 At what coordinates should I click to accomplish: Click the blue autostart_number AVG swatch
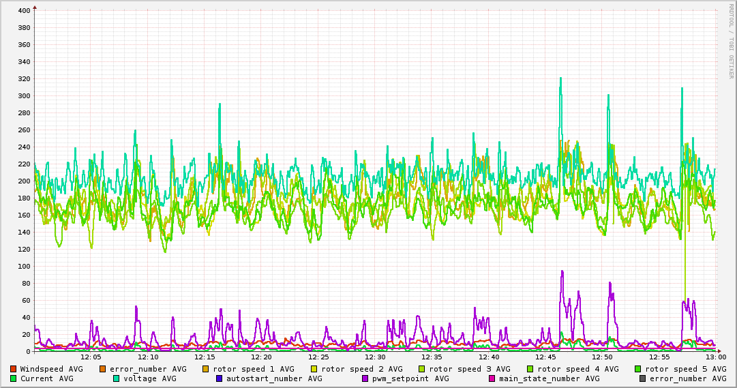(220, 378)
